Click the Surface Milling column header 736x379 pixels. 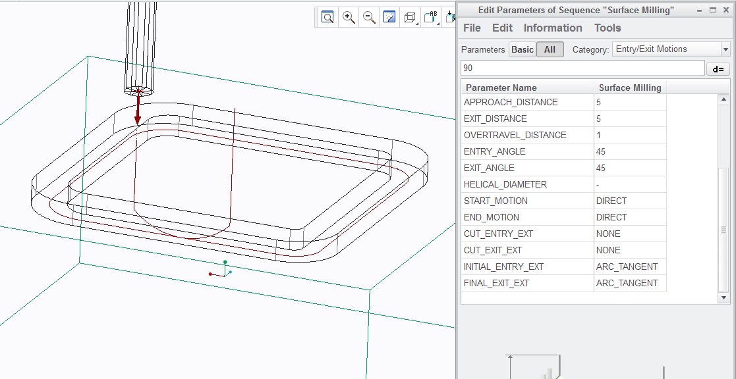tap(630, 88)
